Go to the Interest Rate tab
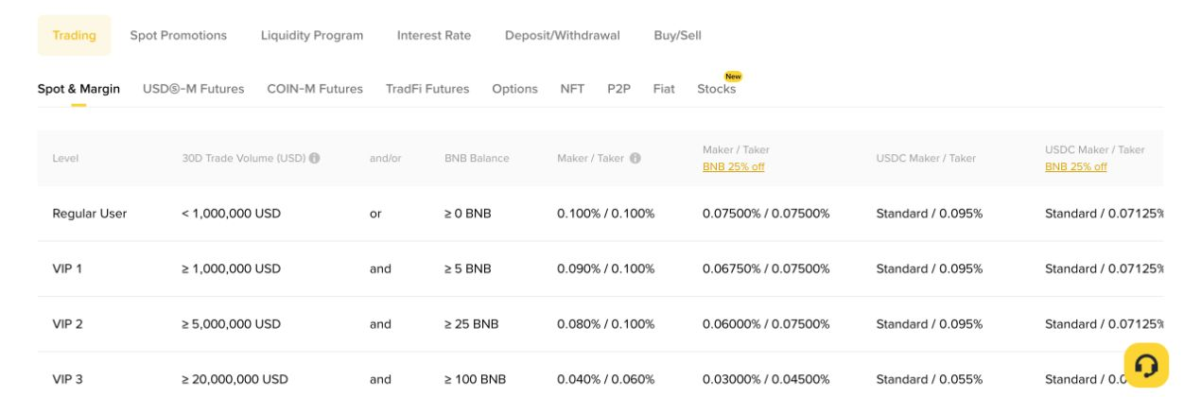The height and width of the screenshot is (397, 1201). tap(434, 35)
